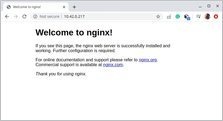Maximize the browser window

[209, 6]
